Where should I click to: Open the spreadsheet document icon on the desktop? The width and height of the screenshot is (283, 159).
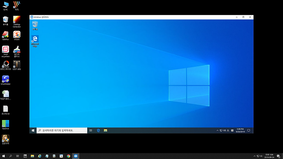point(6,95)
